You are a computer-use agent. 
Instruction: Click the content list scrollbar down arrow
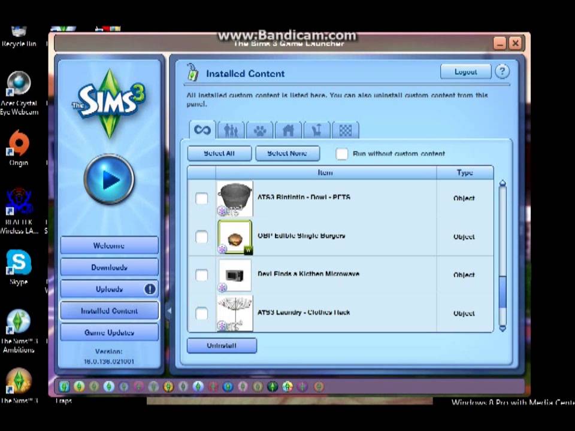click(x=503, y=329)
